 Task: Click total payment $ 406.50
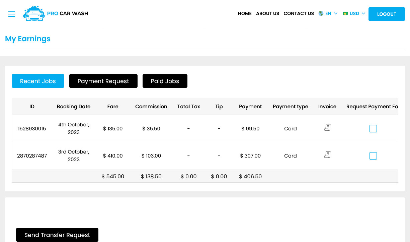(250, 176)
